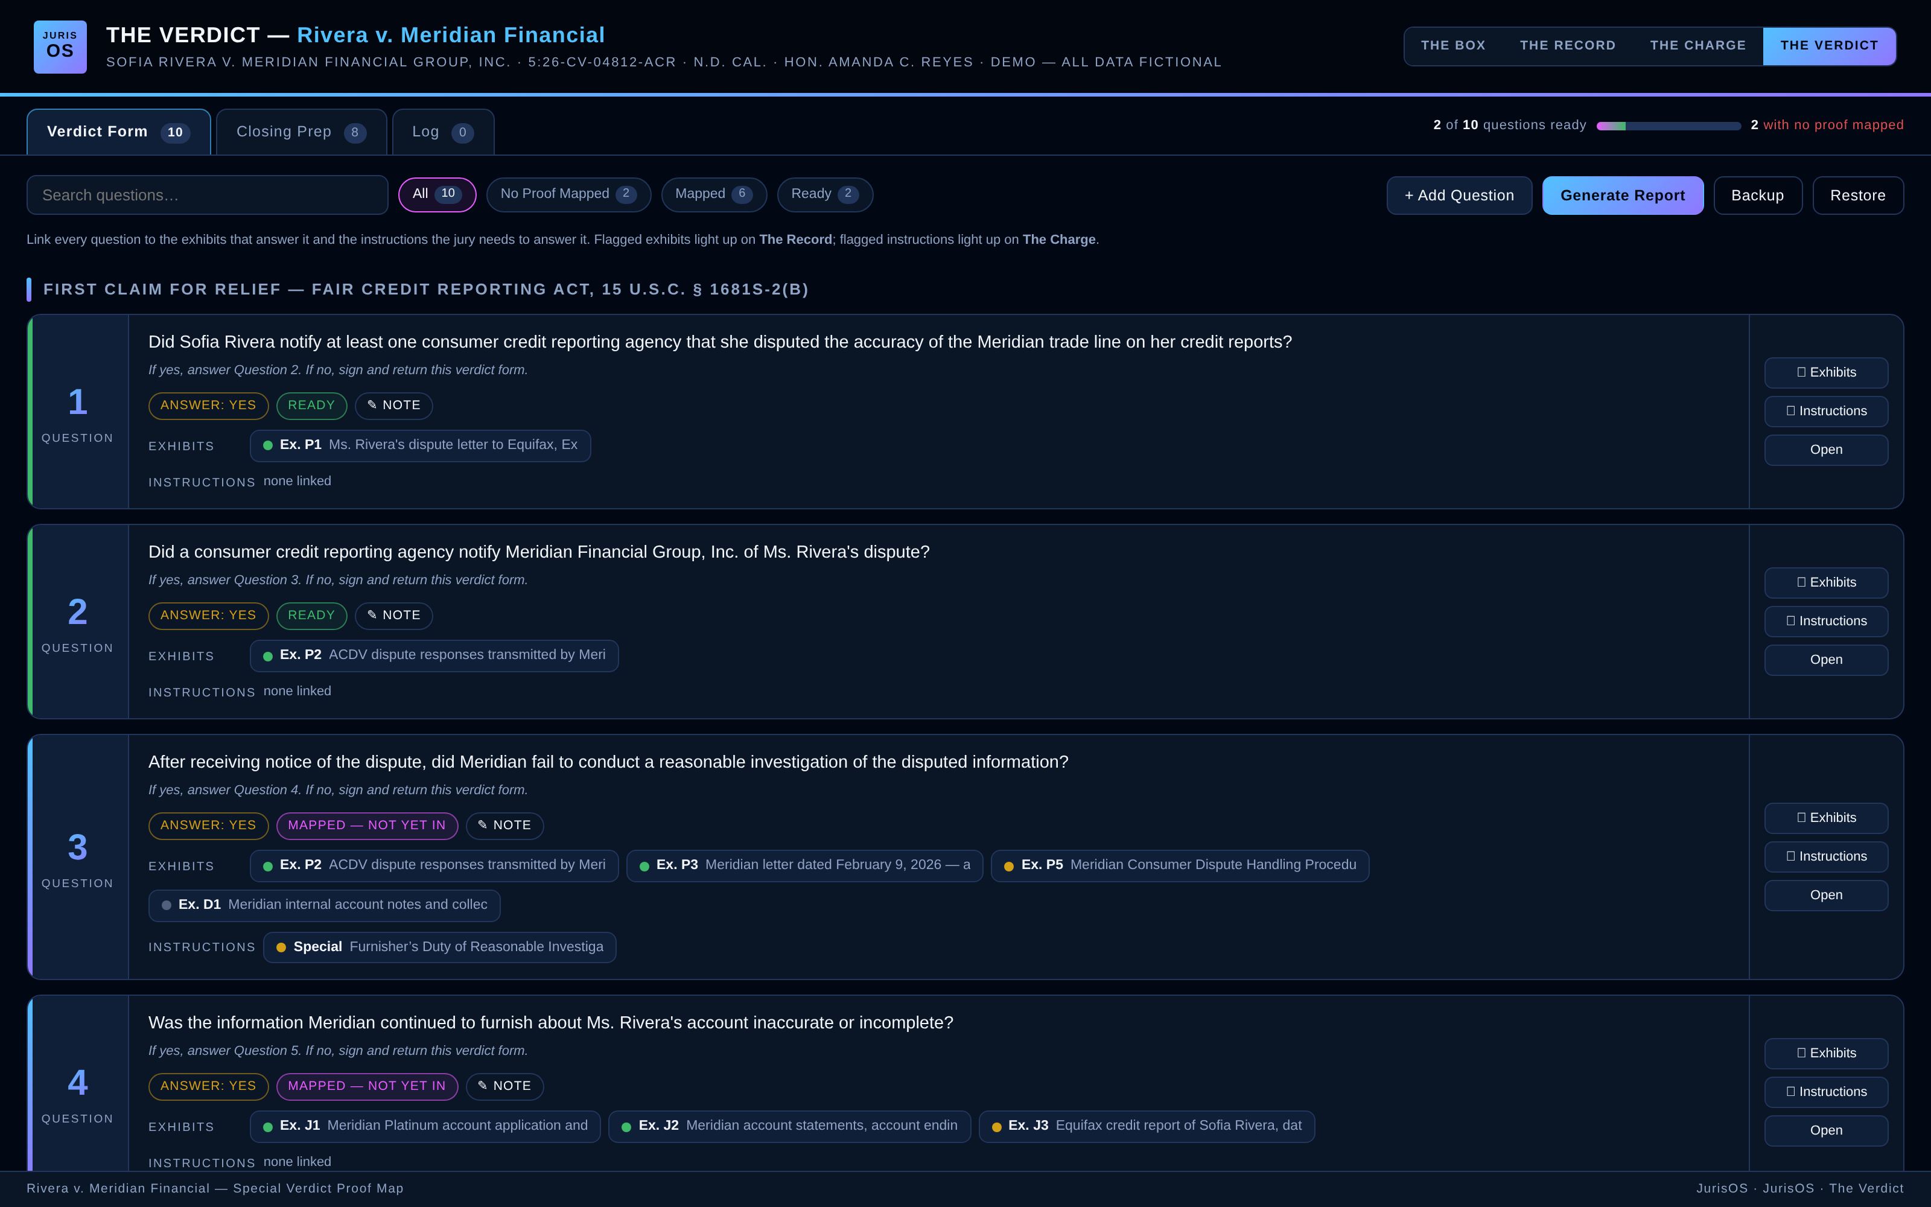Screen dimensions: 1931x1207
Task: Click Question 4 Exhibits button
Action: tap(1825, 1053)
